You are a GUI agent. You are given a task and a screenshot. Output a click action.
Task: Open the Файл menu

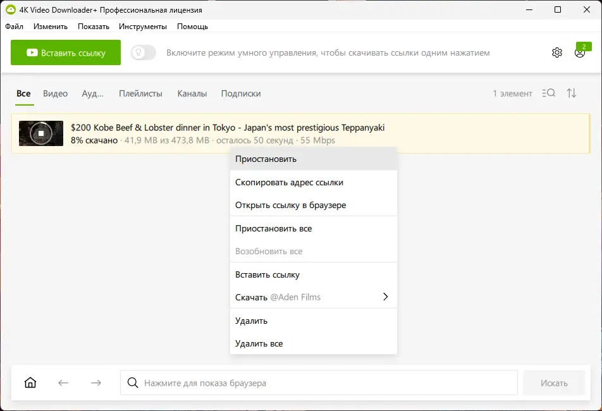[14, 27]
